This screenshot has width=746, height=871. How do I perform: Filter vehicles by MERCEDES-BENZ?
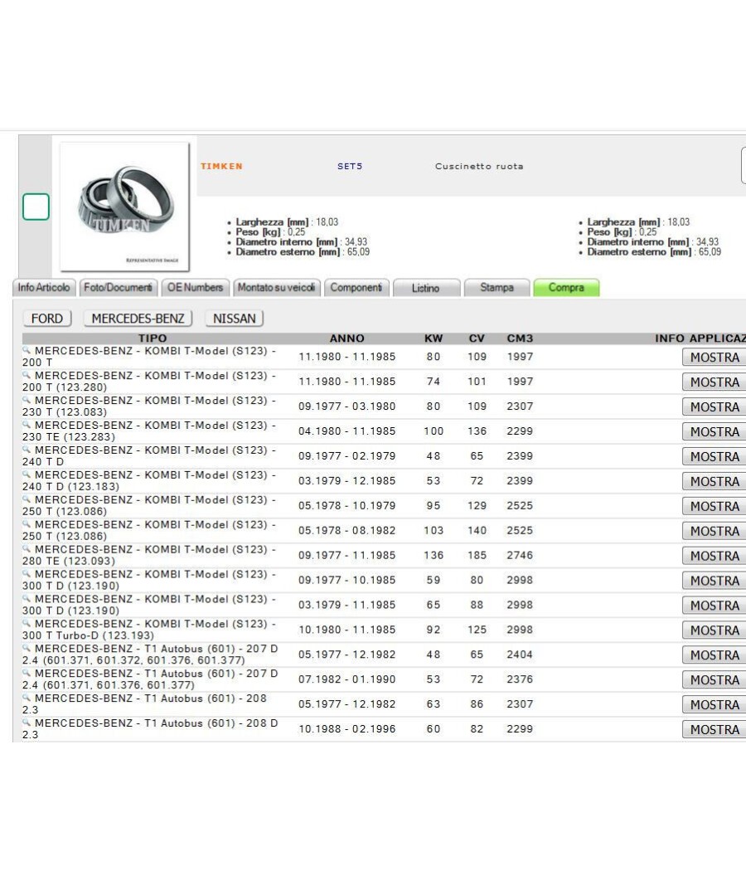pyautogui.click(x=138, y=319)
